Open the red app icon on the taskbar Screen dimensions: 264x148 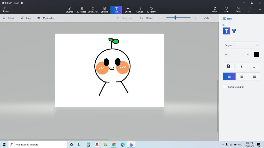coord(97,144)
